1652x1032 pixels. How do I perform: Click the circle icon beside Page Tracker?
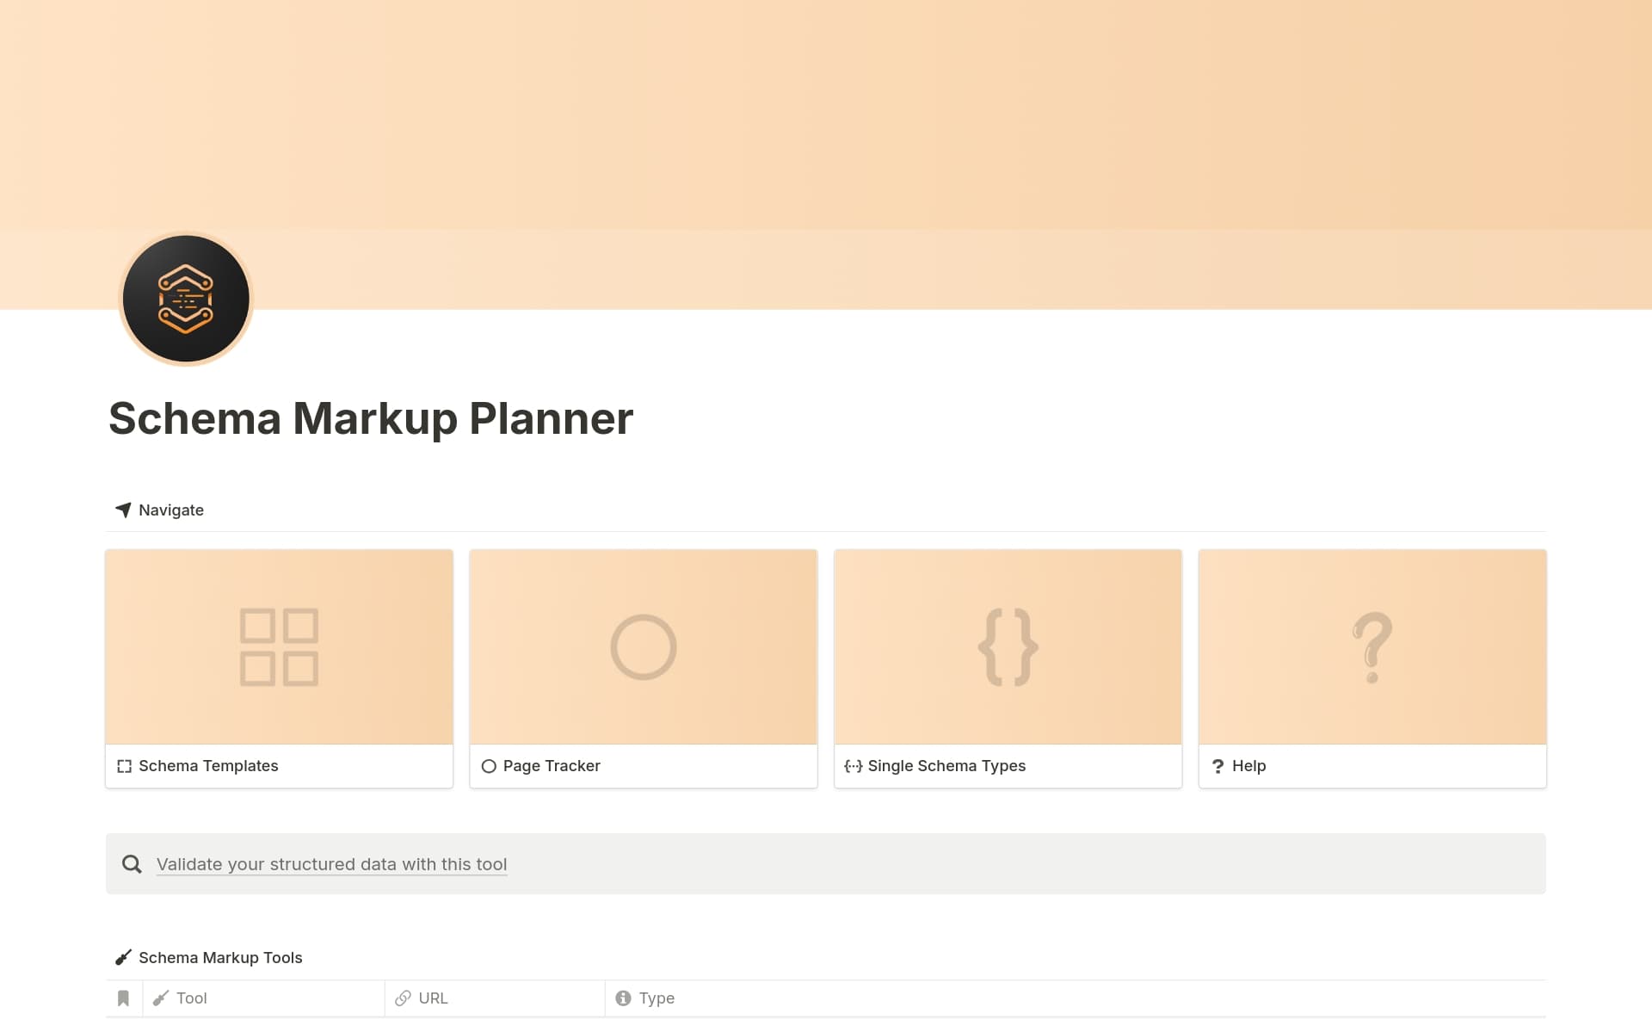(490, 765)
